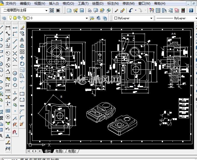Screen dimensions: 197x160
Task: Toggle layer 0 freeze sun icon
Action: click(x=15, y=18)
